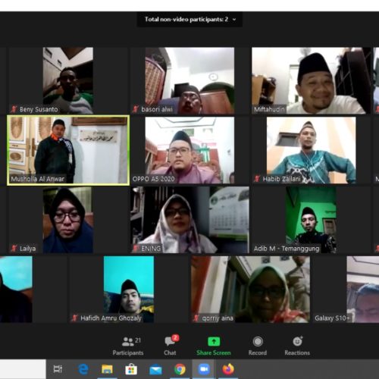The width and height of the screenshot is (379, 379).
Task: Click Lailya's muted microphone icon
Action: (14, 249)
